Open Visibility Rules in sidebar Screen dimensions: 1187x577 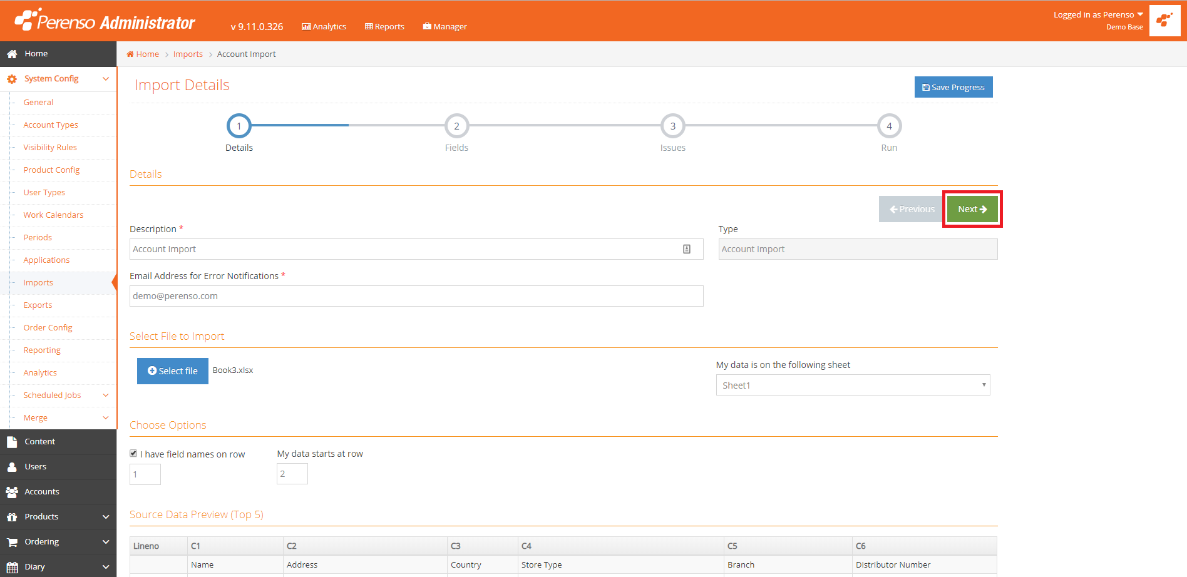[x=50, y=148]
